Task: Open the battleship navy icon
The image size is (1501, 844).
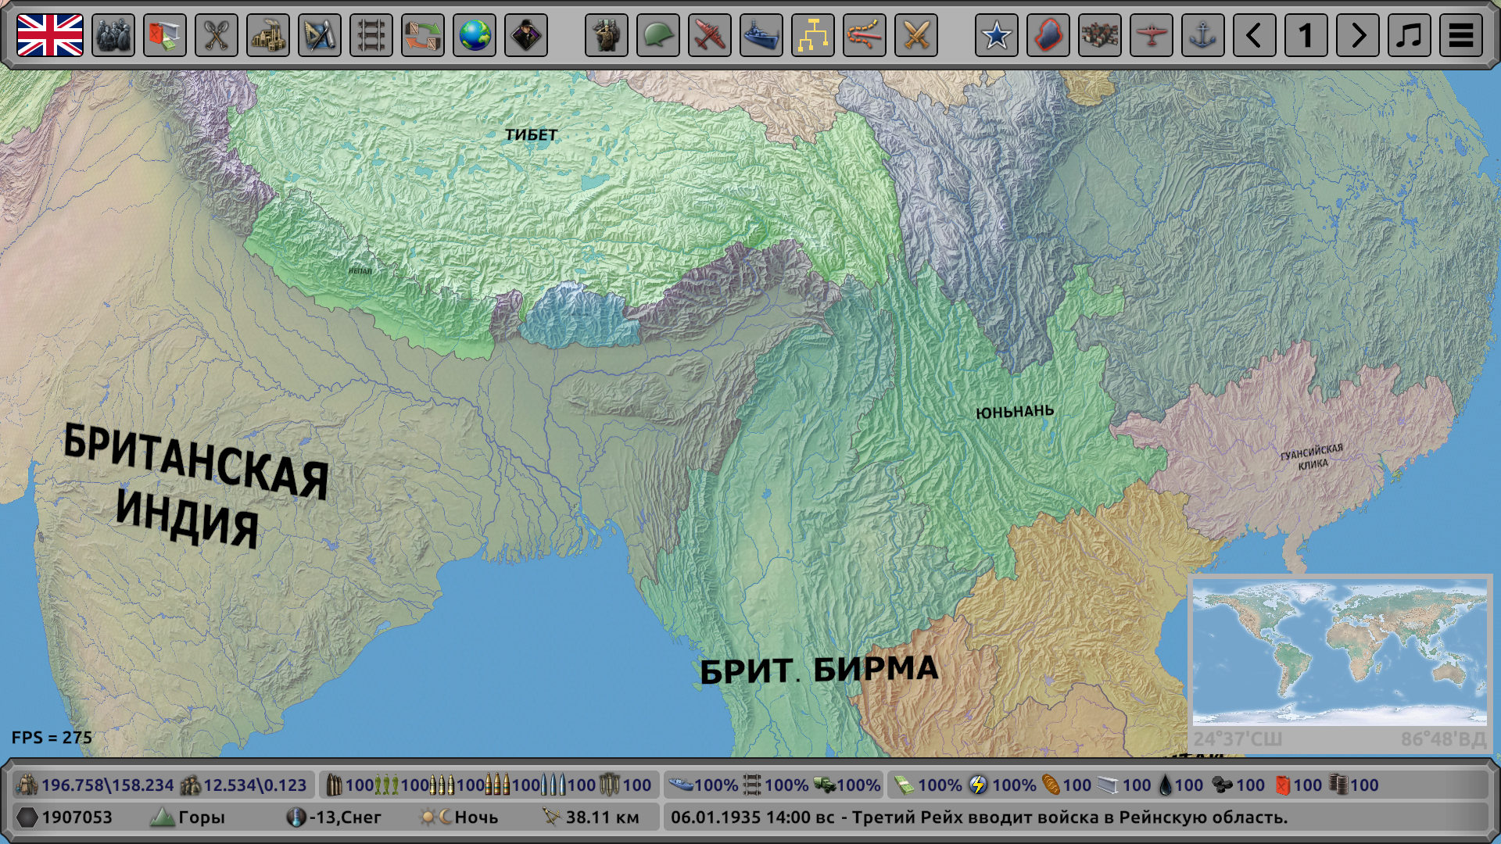Action: click(761, 35)
